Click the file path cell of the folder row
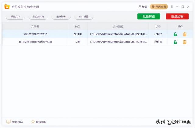The width and height of the screenshot is (195, 128). [118, 34]
